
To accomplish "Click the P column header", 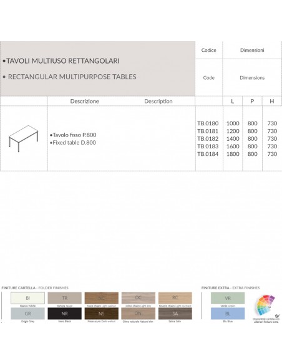I will 252,101.
